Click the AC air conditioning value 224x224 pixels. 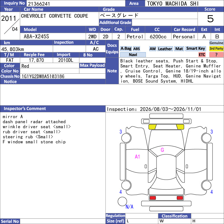pyautogui.click(x=95, y=49)
